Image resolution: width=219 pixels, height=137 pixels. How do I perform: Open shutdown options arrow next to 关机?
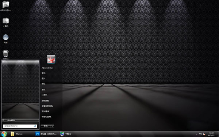53,126
